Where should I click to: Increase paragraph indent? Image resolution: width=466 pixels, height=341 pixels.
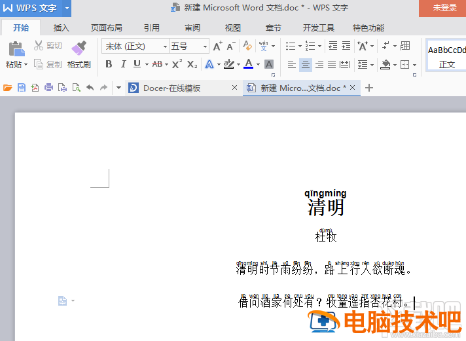[x=346, y=46]
